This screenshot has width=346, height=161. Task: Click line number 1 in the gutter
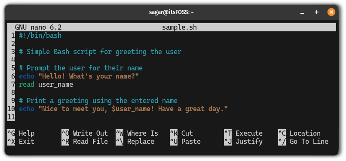coord(12,36)
